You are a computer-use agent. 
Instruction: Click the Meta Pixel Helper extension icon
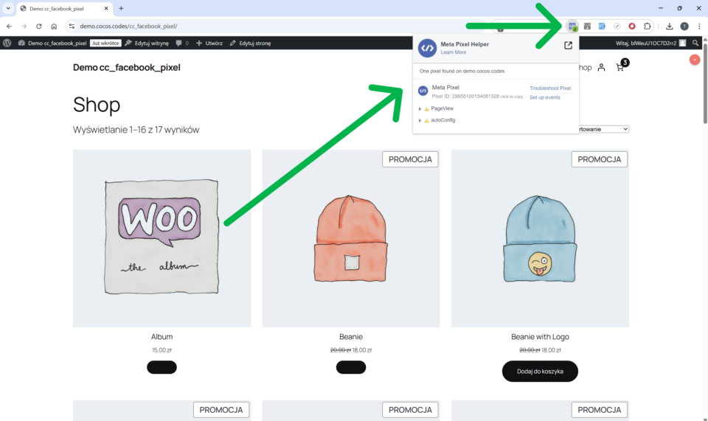coord(572,26)
